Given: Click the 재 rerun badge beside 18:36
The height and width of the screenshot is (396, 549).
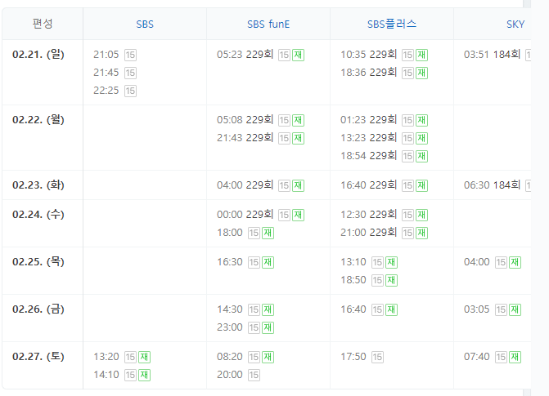Looking at the screenshot, I should pyautogui.click(x=421, y=73).
